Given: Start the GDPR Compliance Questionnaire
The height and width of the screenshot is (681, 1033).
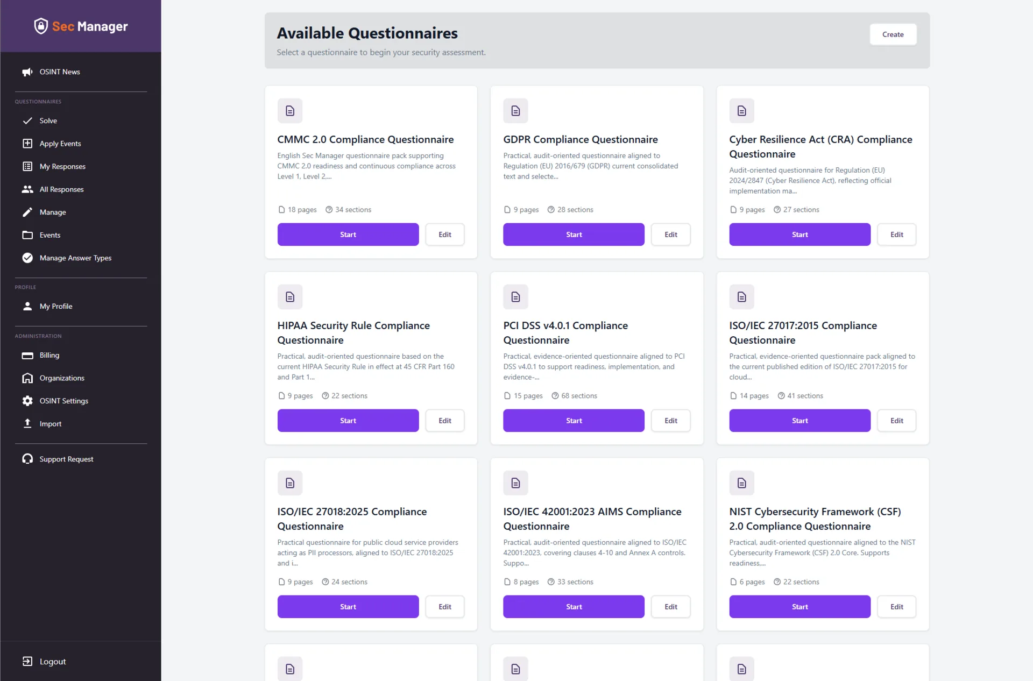Looking at the screenshot, I should tap(574, 235).
